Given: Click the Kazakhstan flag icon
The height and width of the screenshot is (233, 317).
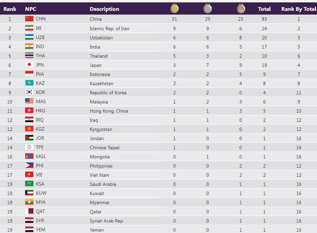Looking at the screenshot, I should pos(29,83).
